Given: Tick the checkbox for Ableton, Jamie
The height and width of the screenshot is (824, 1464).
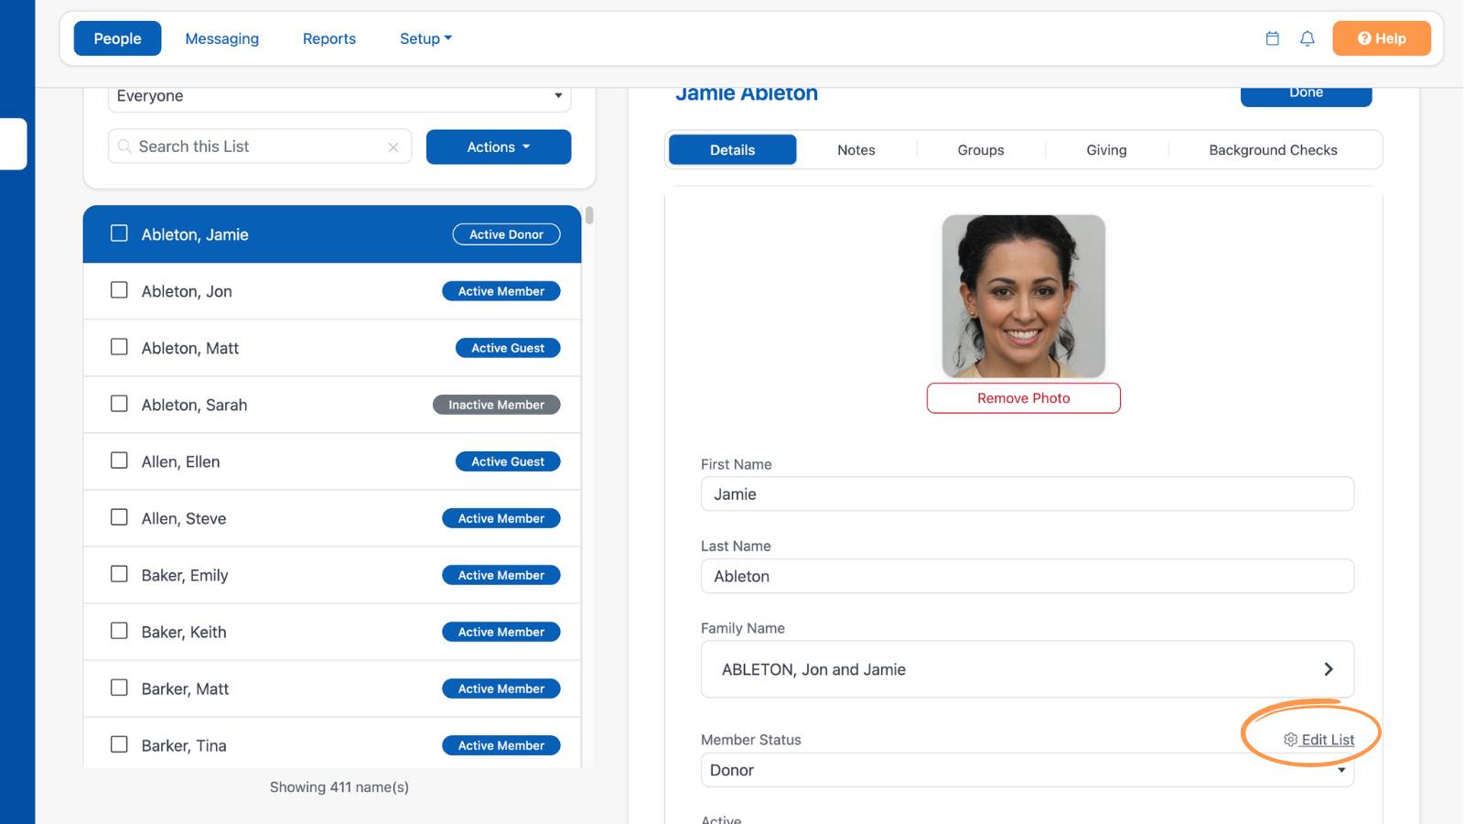Looking at the screenshot, I should [x=119, y=233].
